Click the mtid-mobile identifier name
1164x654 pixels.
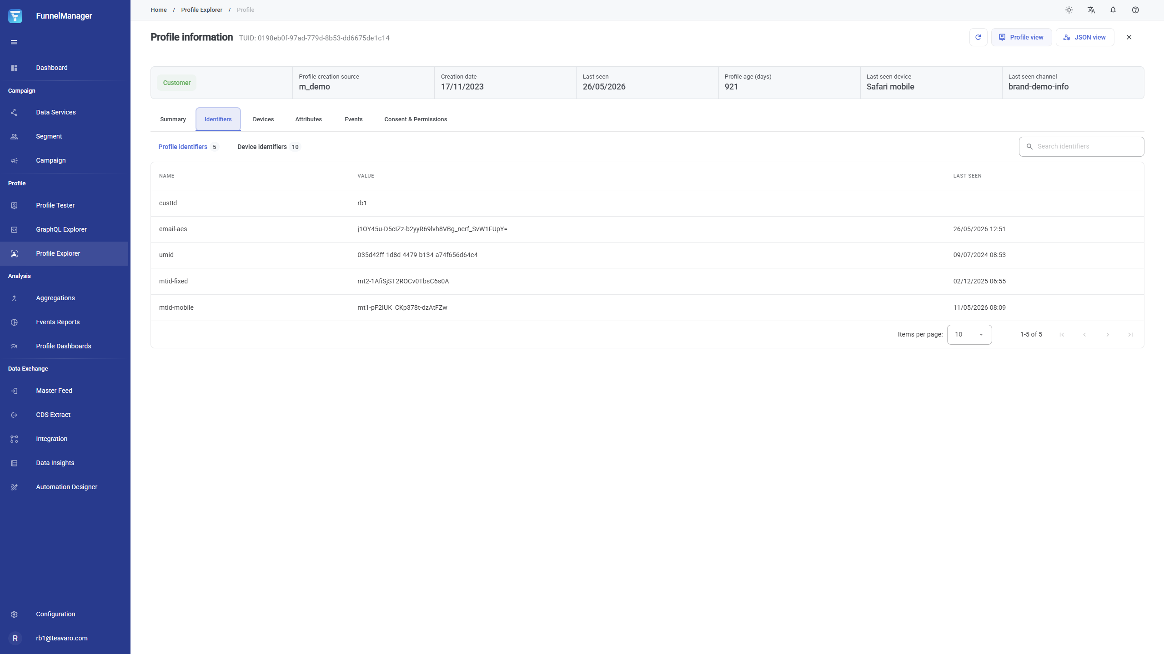(176, 307)
